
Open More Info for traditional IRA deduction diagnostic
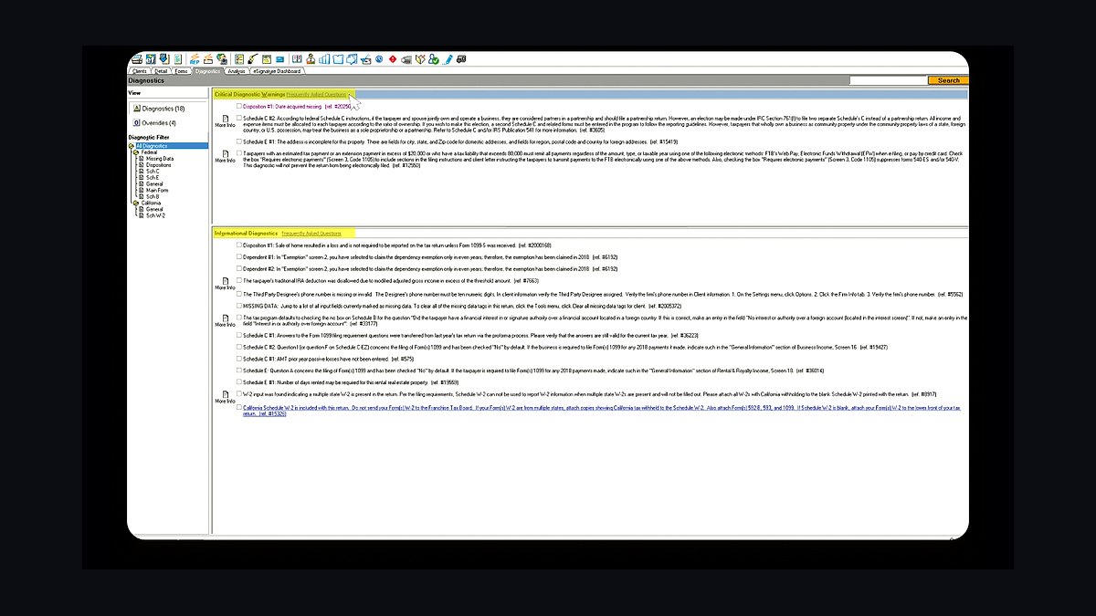click(225, 284)
